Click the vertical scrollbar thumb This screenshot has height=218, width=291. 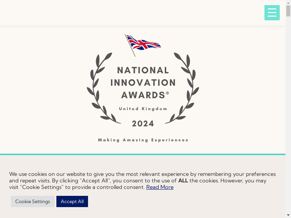[x=288, y=11]
